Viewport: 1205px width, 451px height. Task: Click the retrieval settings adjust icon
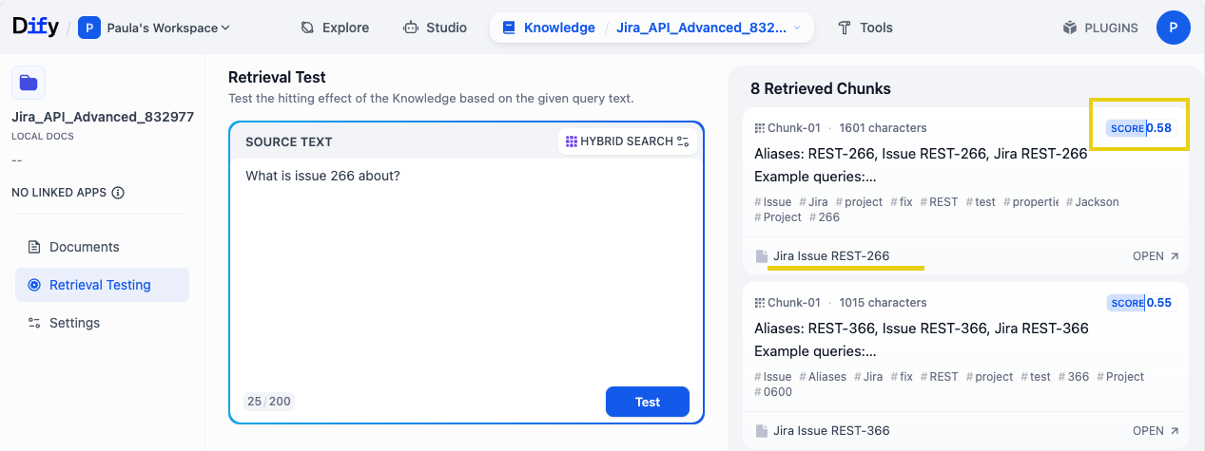tap(683, 141)
